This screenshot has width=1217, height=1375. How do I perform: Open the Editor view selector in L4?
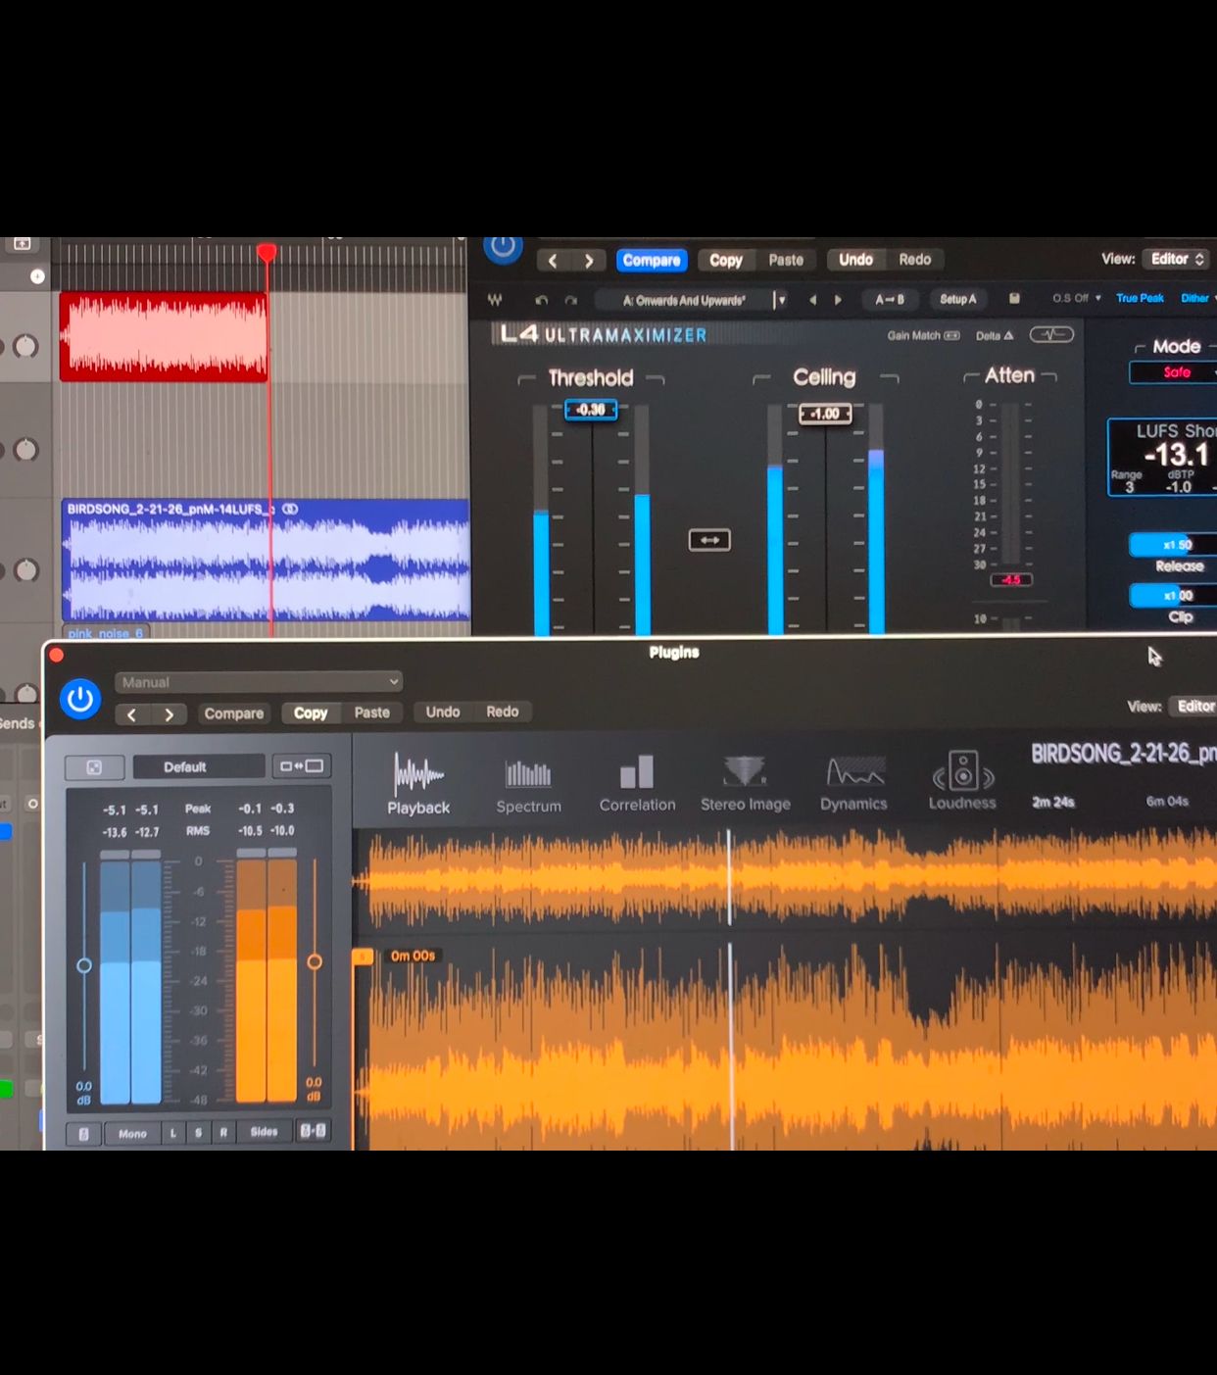coord(1177,259)
